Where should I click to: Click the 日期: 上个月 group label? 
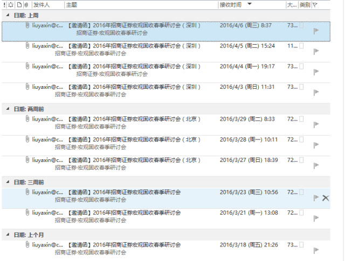coord(29,235)
